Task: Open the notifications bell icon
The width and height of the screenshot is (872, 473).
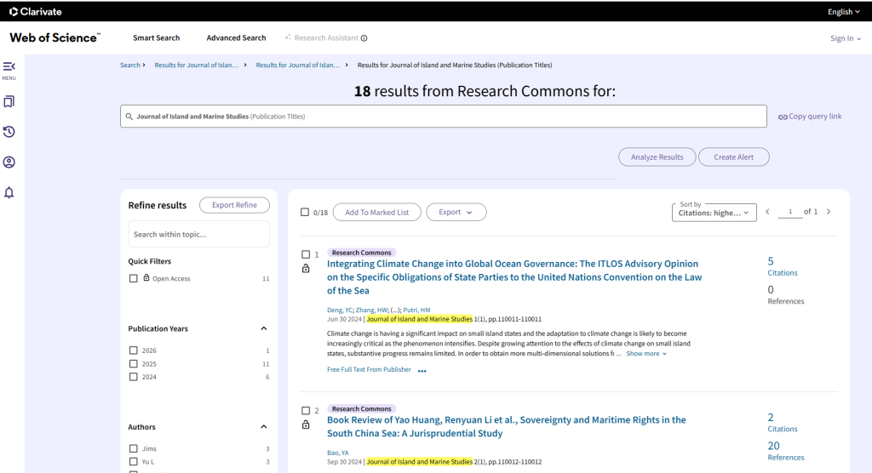Action: click(9, 193)
